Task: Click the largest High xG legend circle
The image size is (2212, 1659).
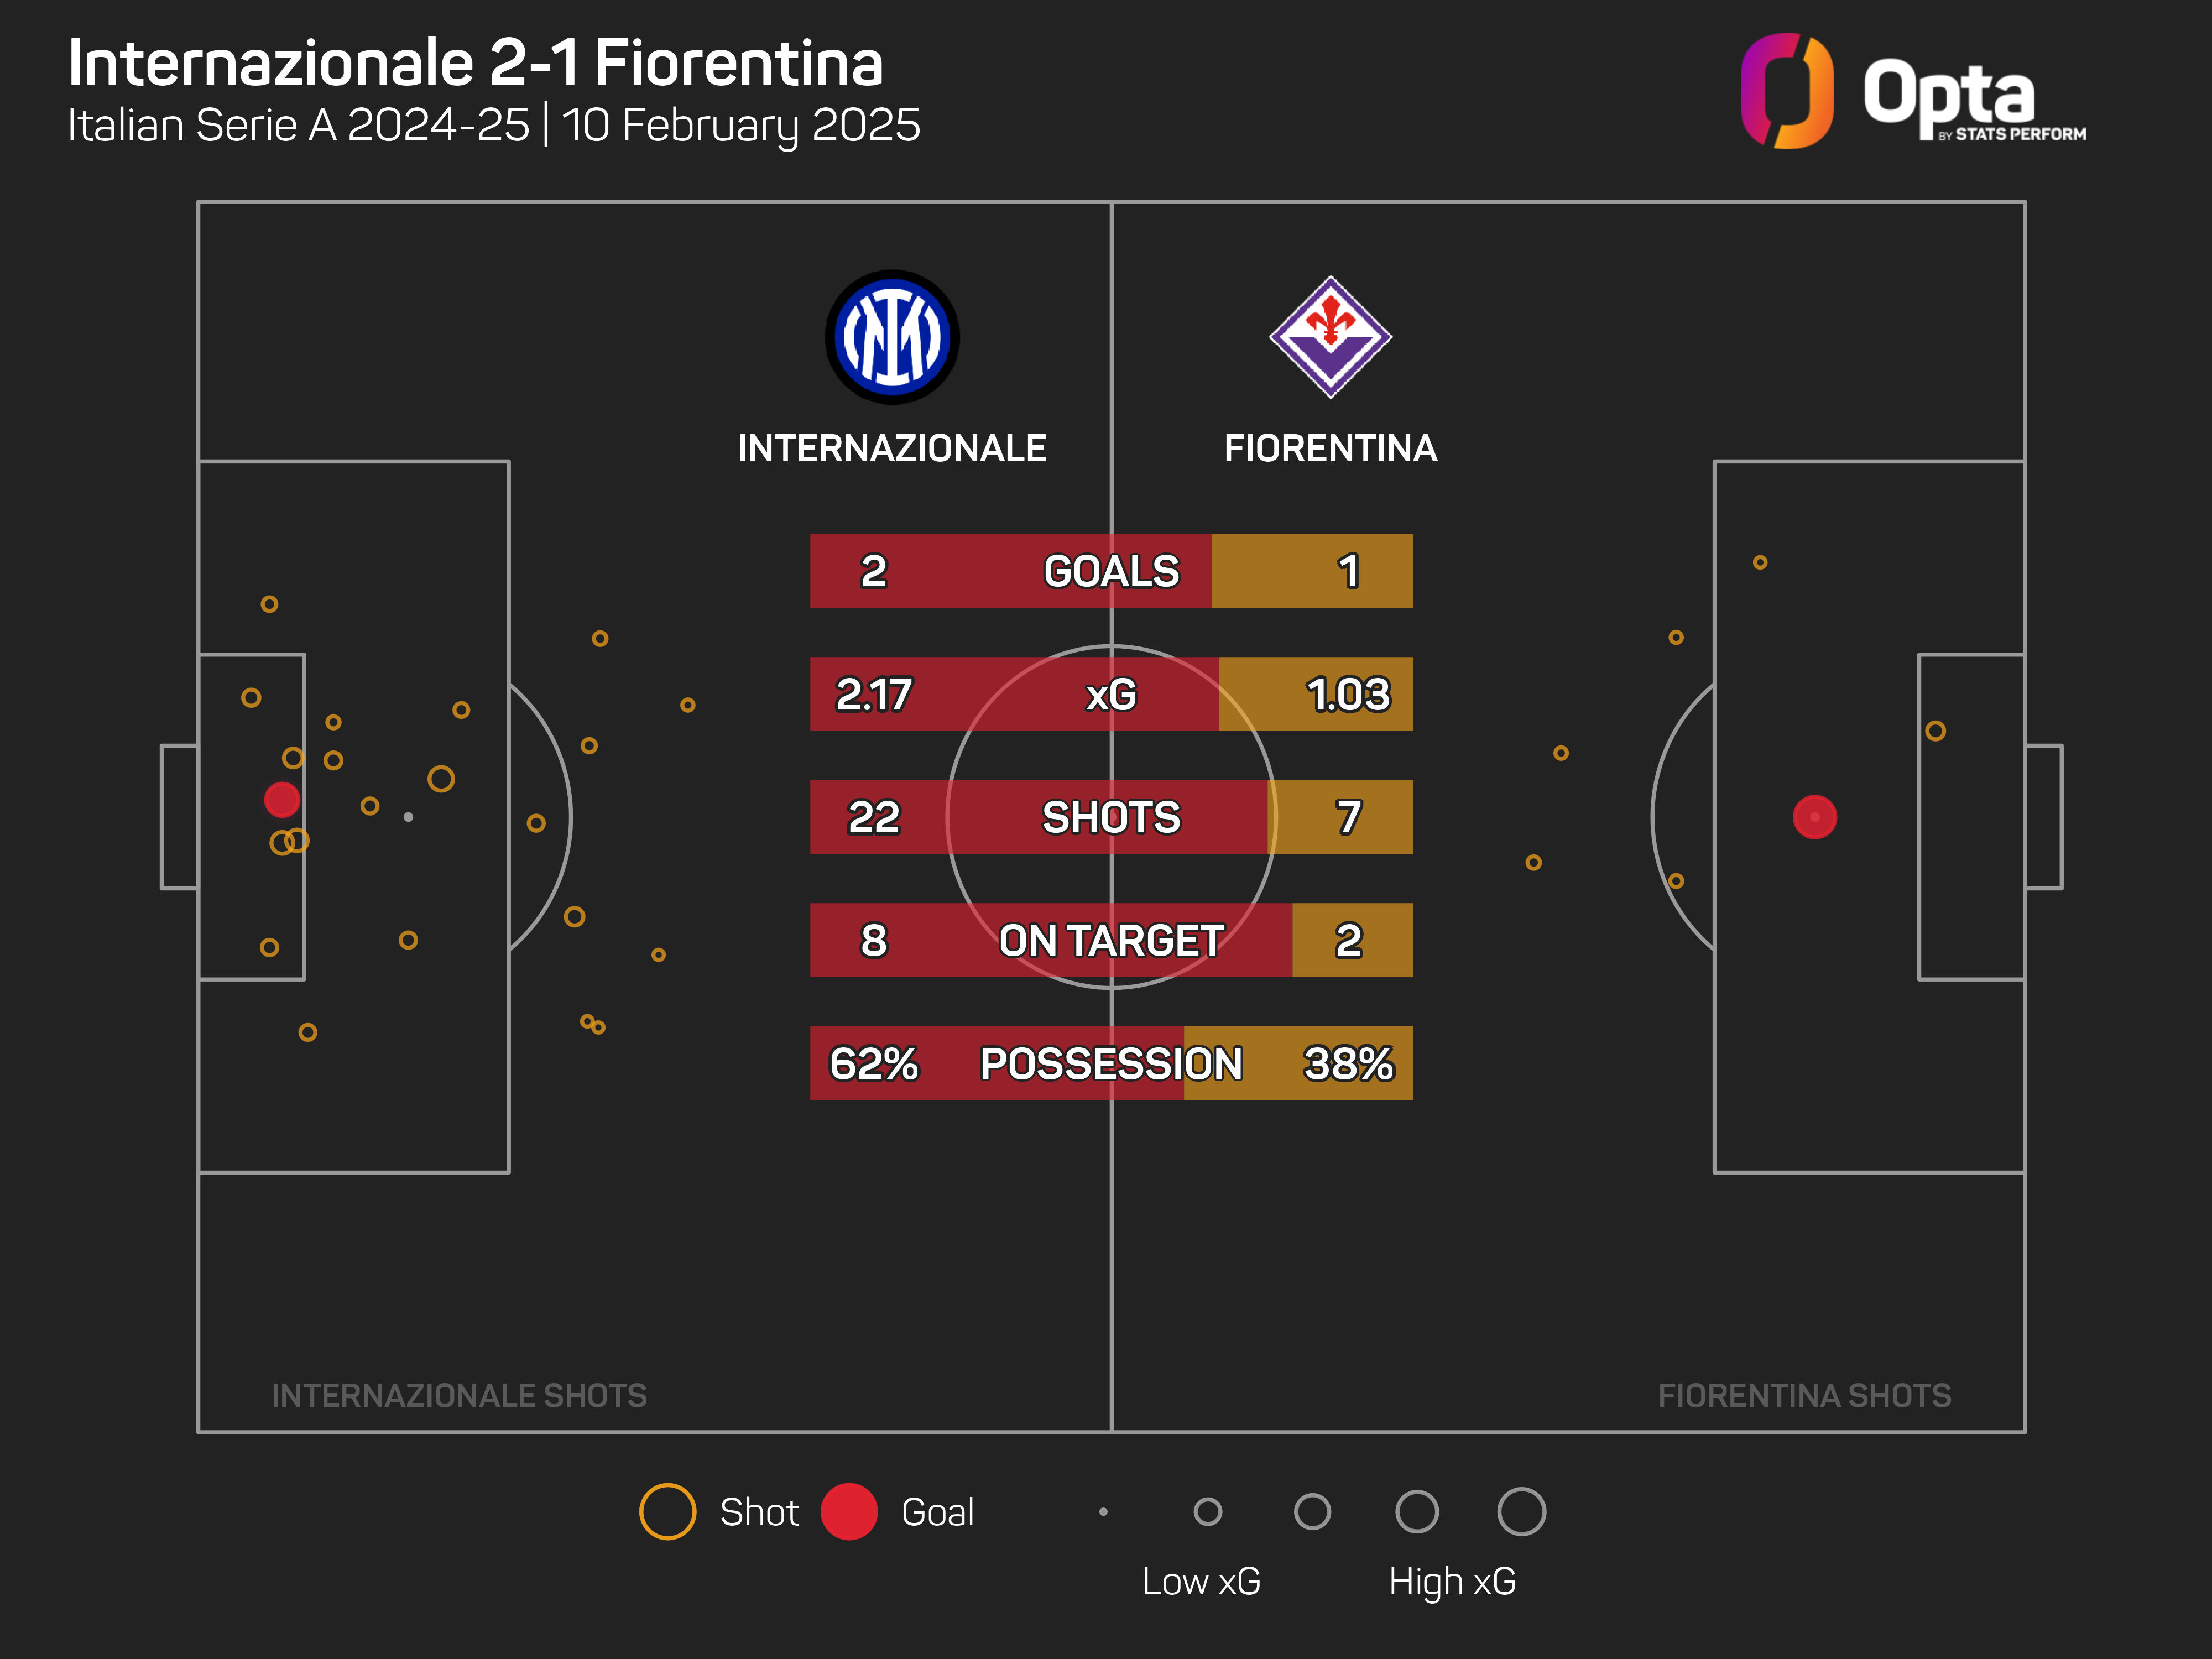Action: click(x=1521, y=1511)
